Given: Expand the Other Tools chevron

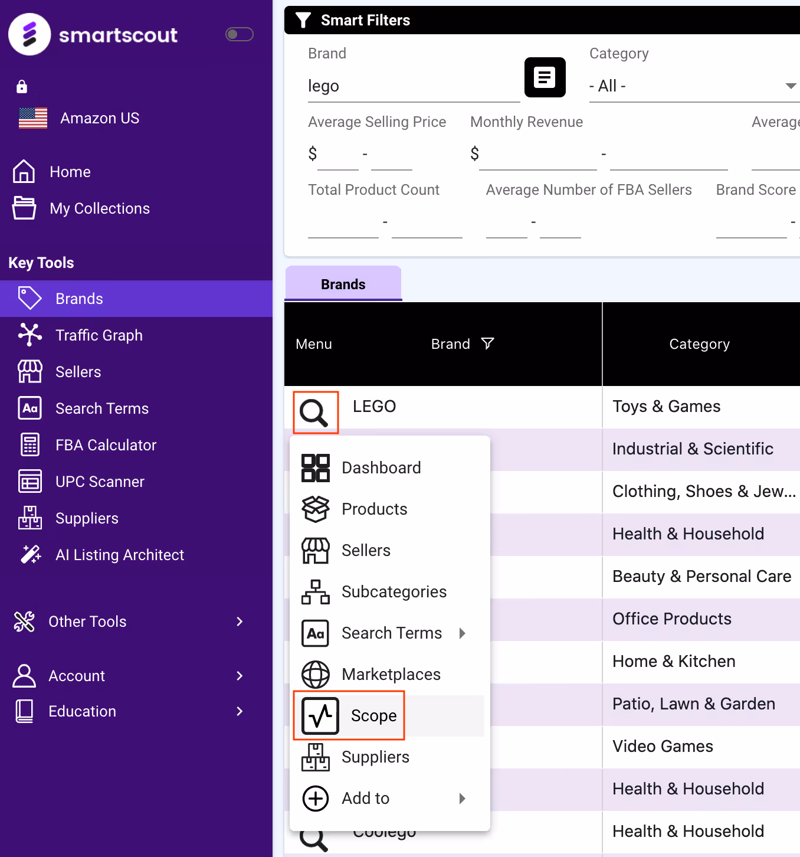Looking at the screenshot, I should 240,622.
